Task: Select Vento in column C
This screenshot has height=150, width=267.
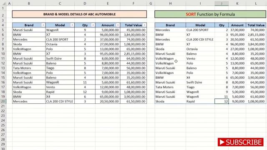Action: pyautogui.click(x=60, y=87)
